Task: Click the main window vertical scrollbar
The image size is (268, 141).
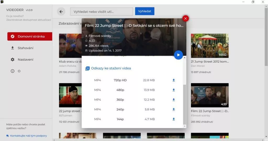Action: pyautogui.click(x=266, y=37)
